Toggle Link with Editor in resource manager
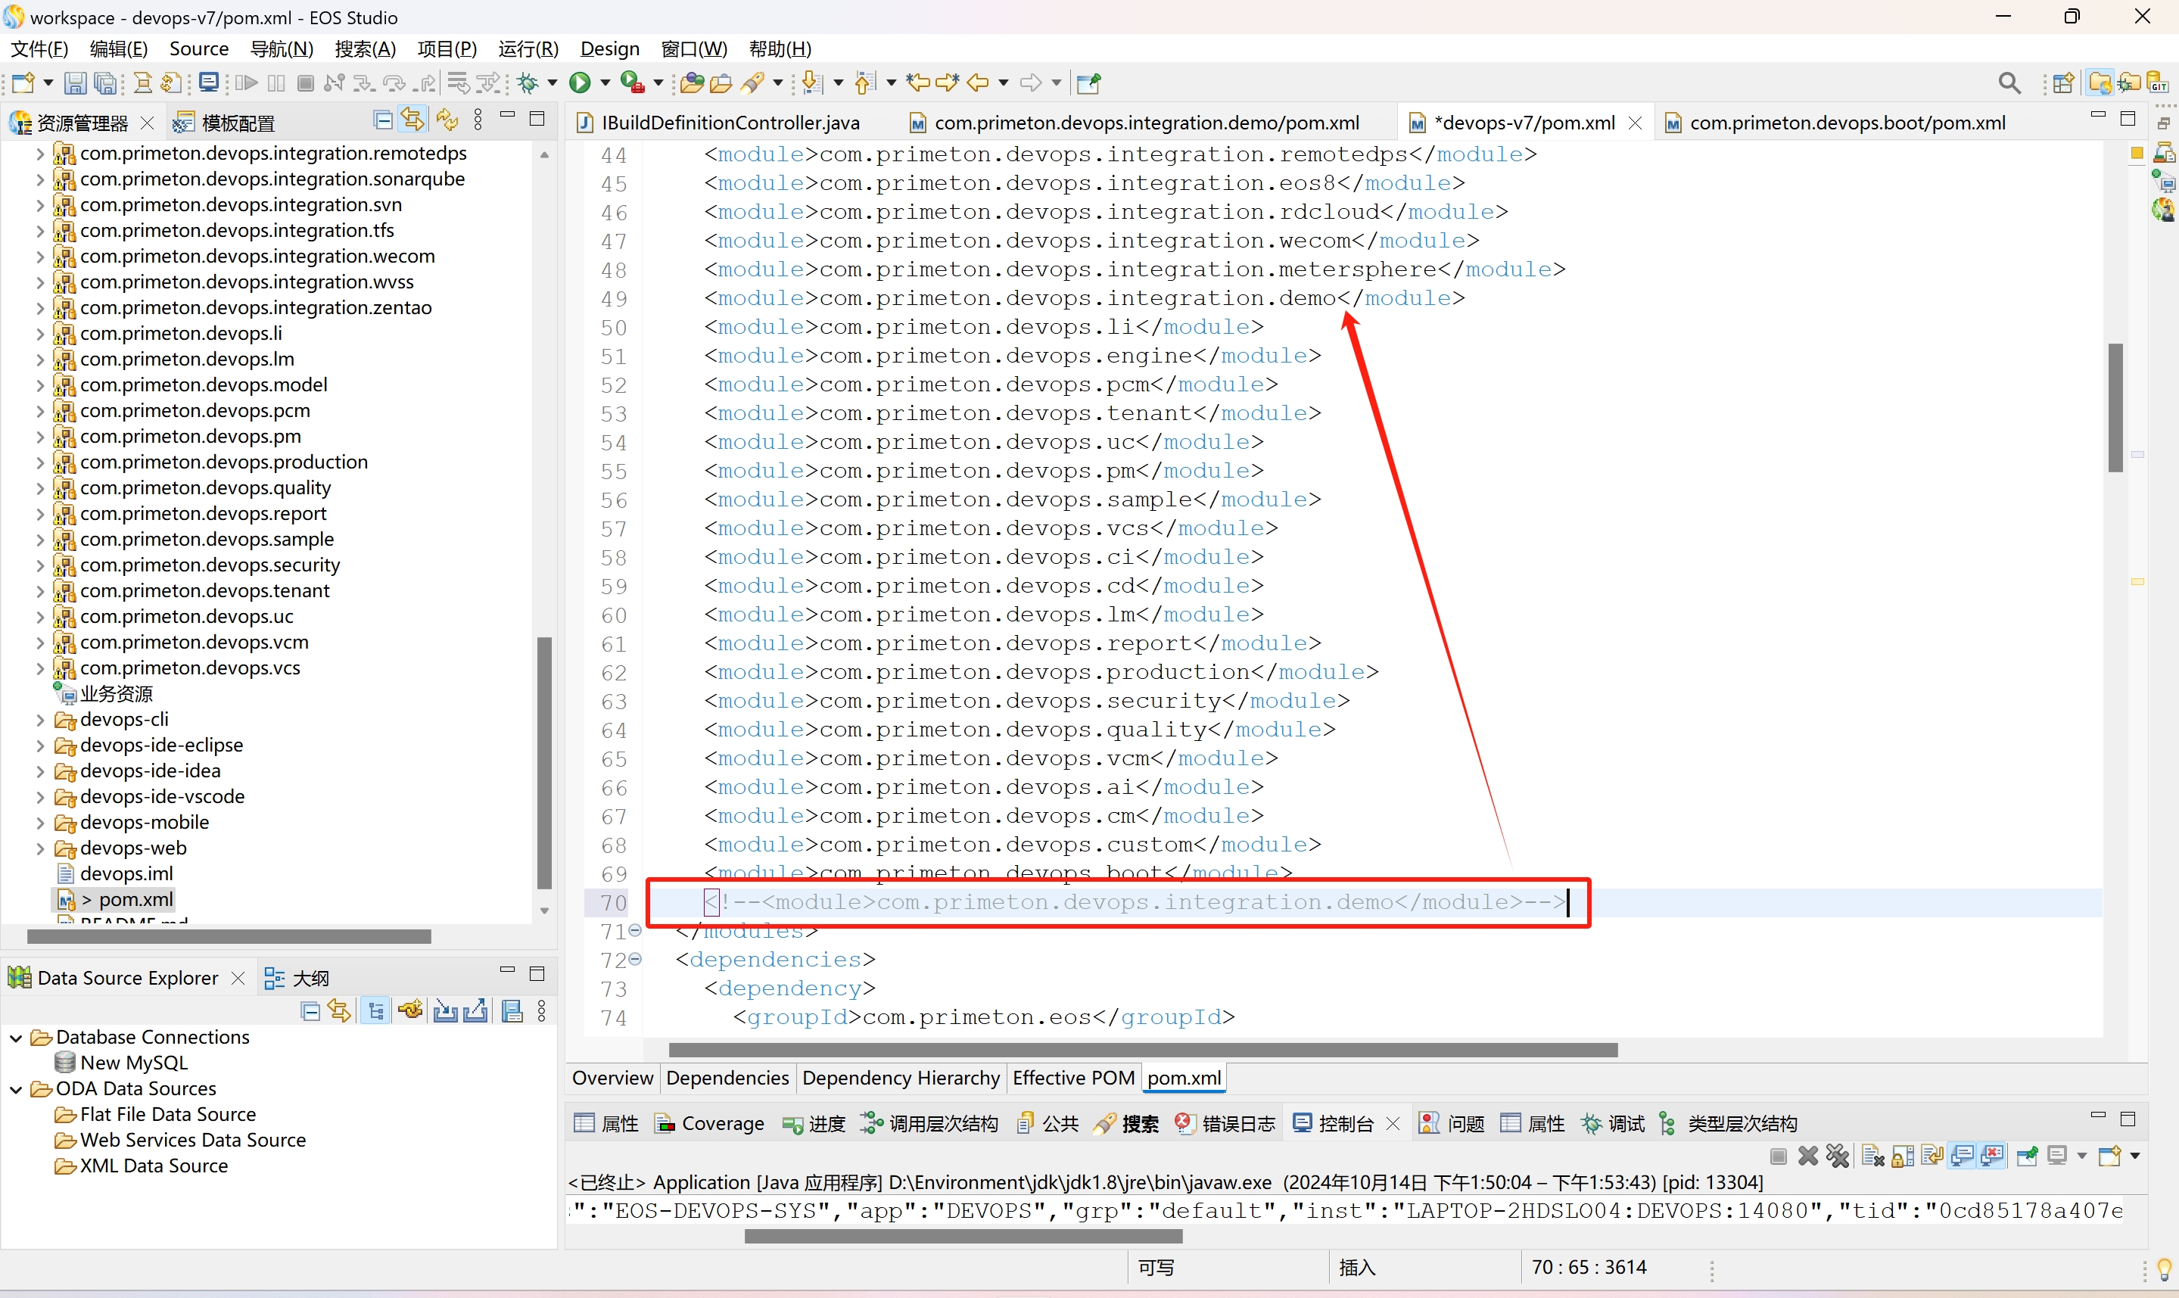This screenshot has height=1298, width=2179. point(412,120)
